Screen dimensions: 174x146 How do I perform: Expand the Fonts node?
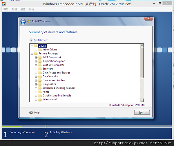coord(36,92)
